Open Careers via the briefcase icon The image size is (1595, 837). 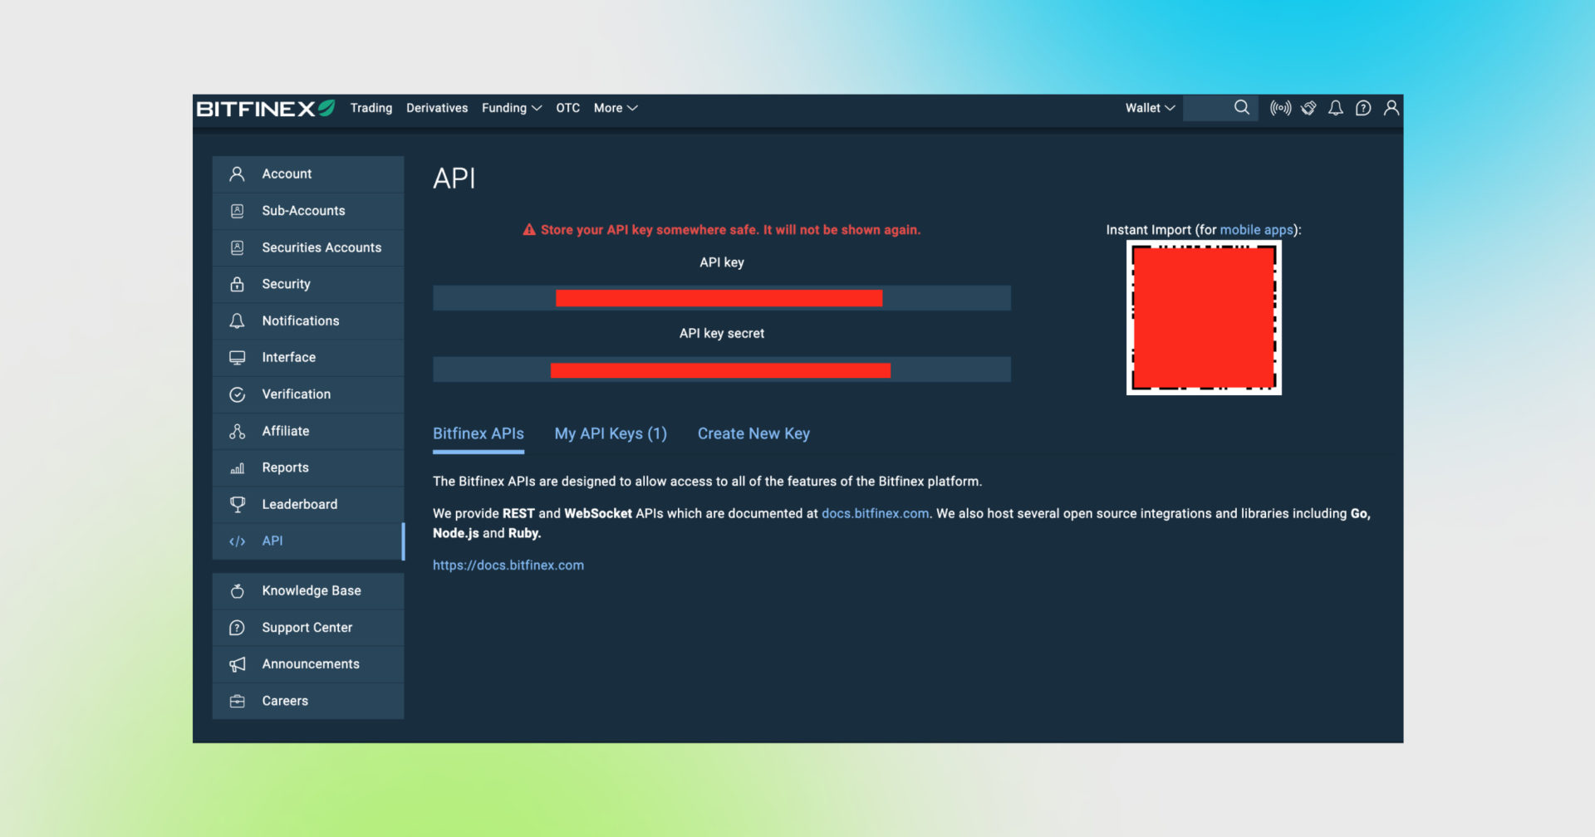pyautogui.click(x=237, y=701)
